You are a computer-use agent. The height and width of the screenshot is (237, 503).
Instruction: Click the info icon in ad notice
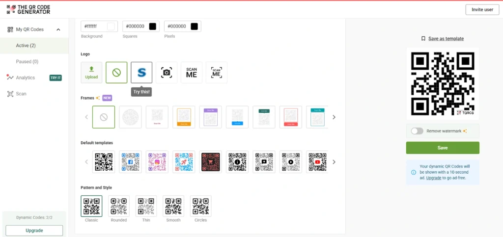414,172
